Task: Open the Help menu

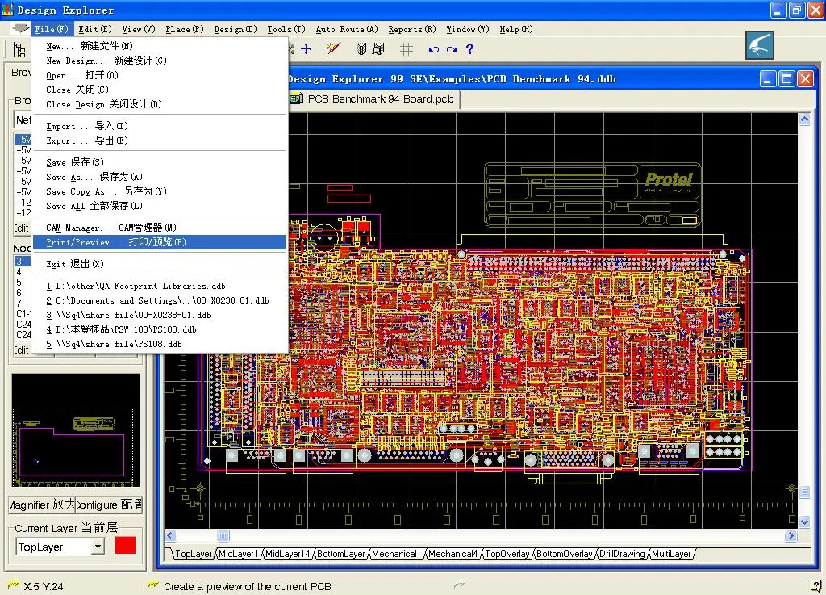Action: (515, 30)
